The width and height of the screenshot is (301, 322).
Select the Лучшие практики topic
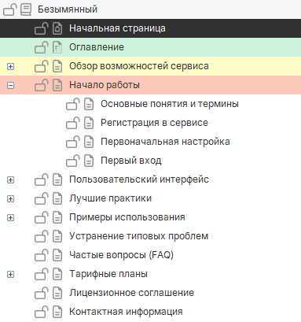[x=111, y=198]
